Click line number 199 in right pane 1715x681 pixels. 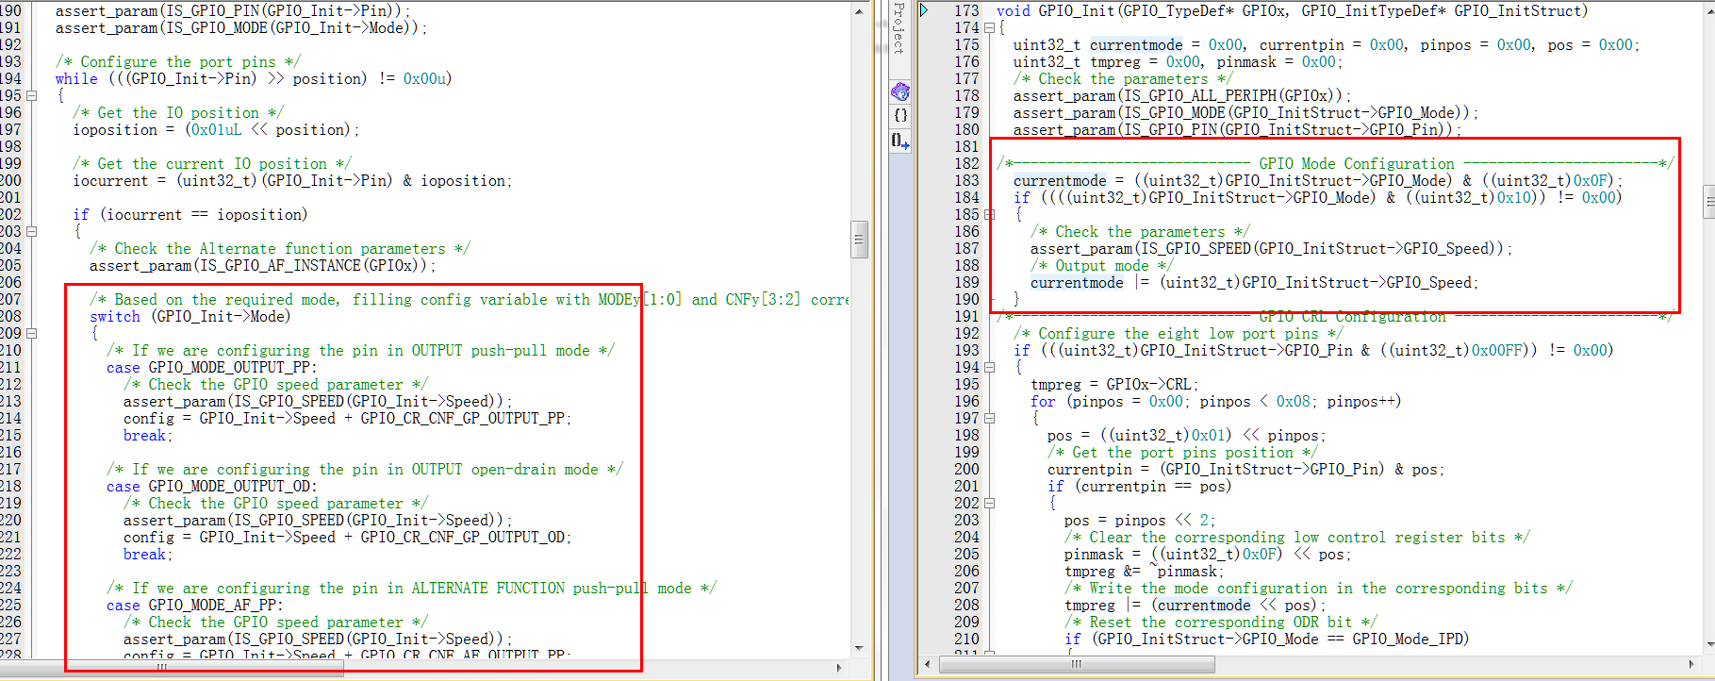point(966,453)
